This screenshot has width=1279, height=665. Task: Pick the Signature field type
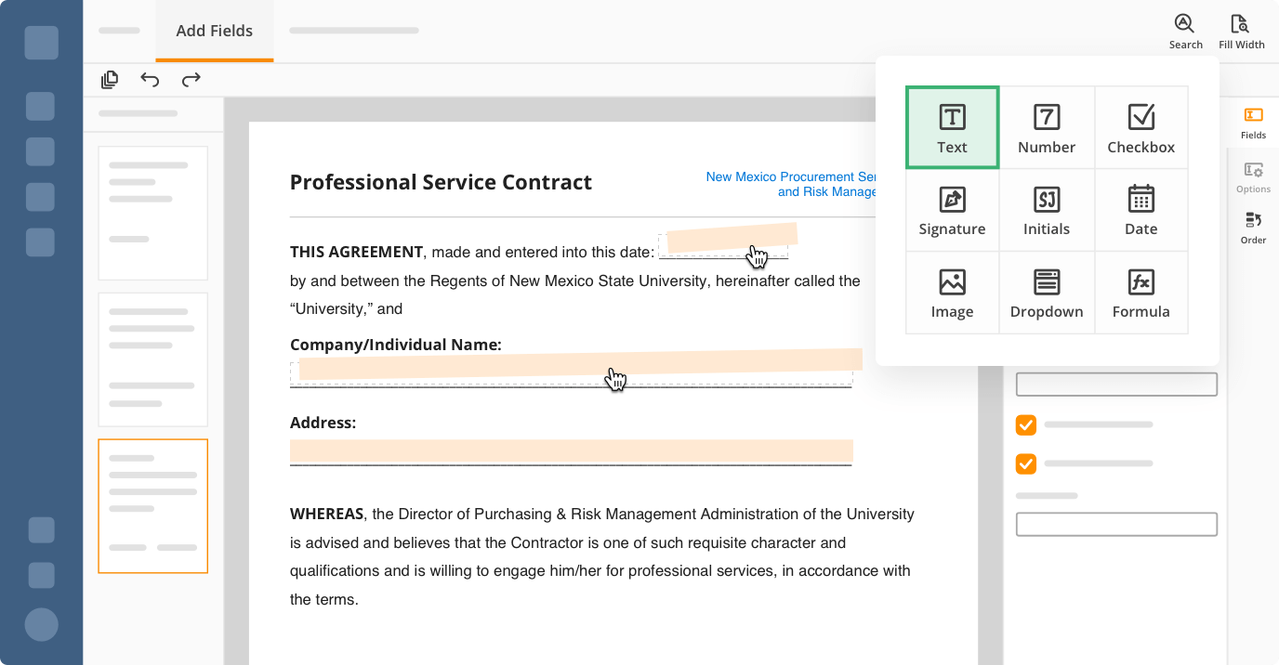pos(952,210)
